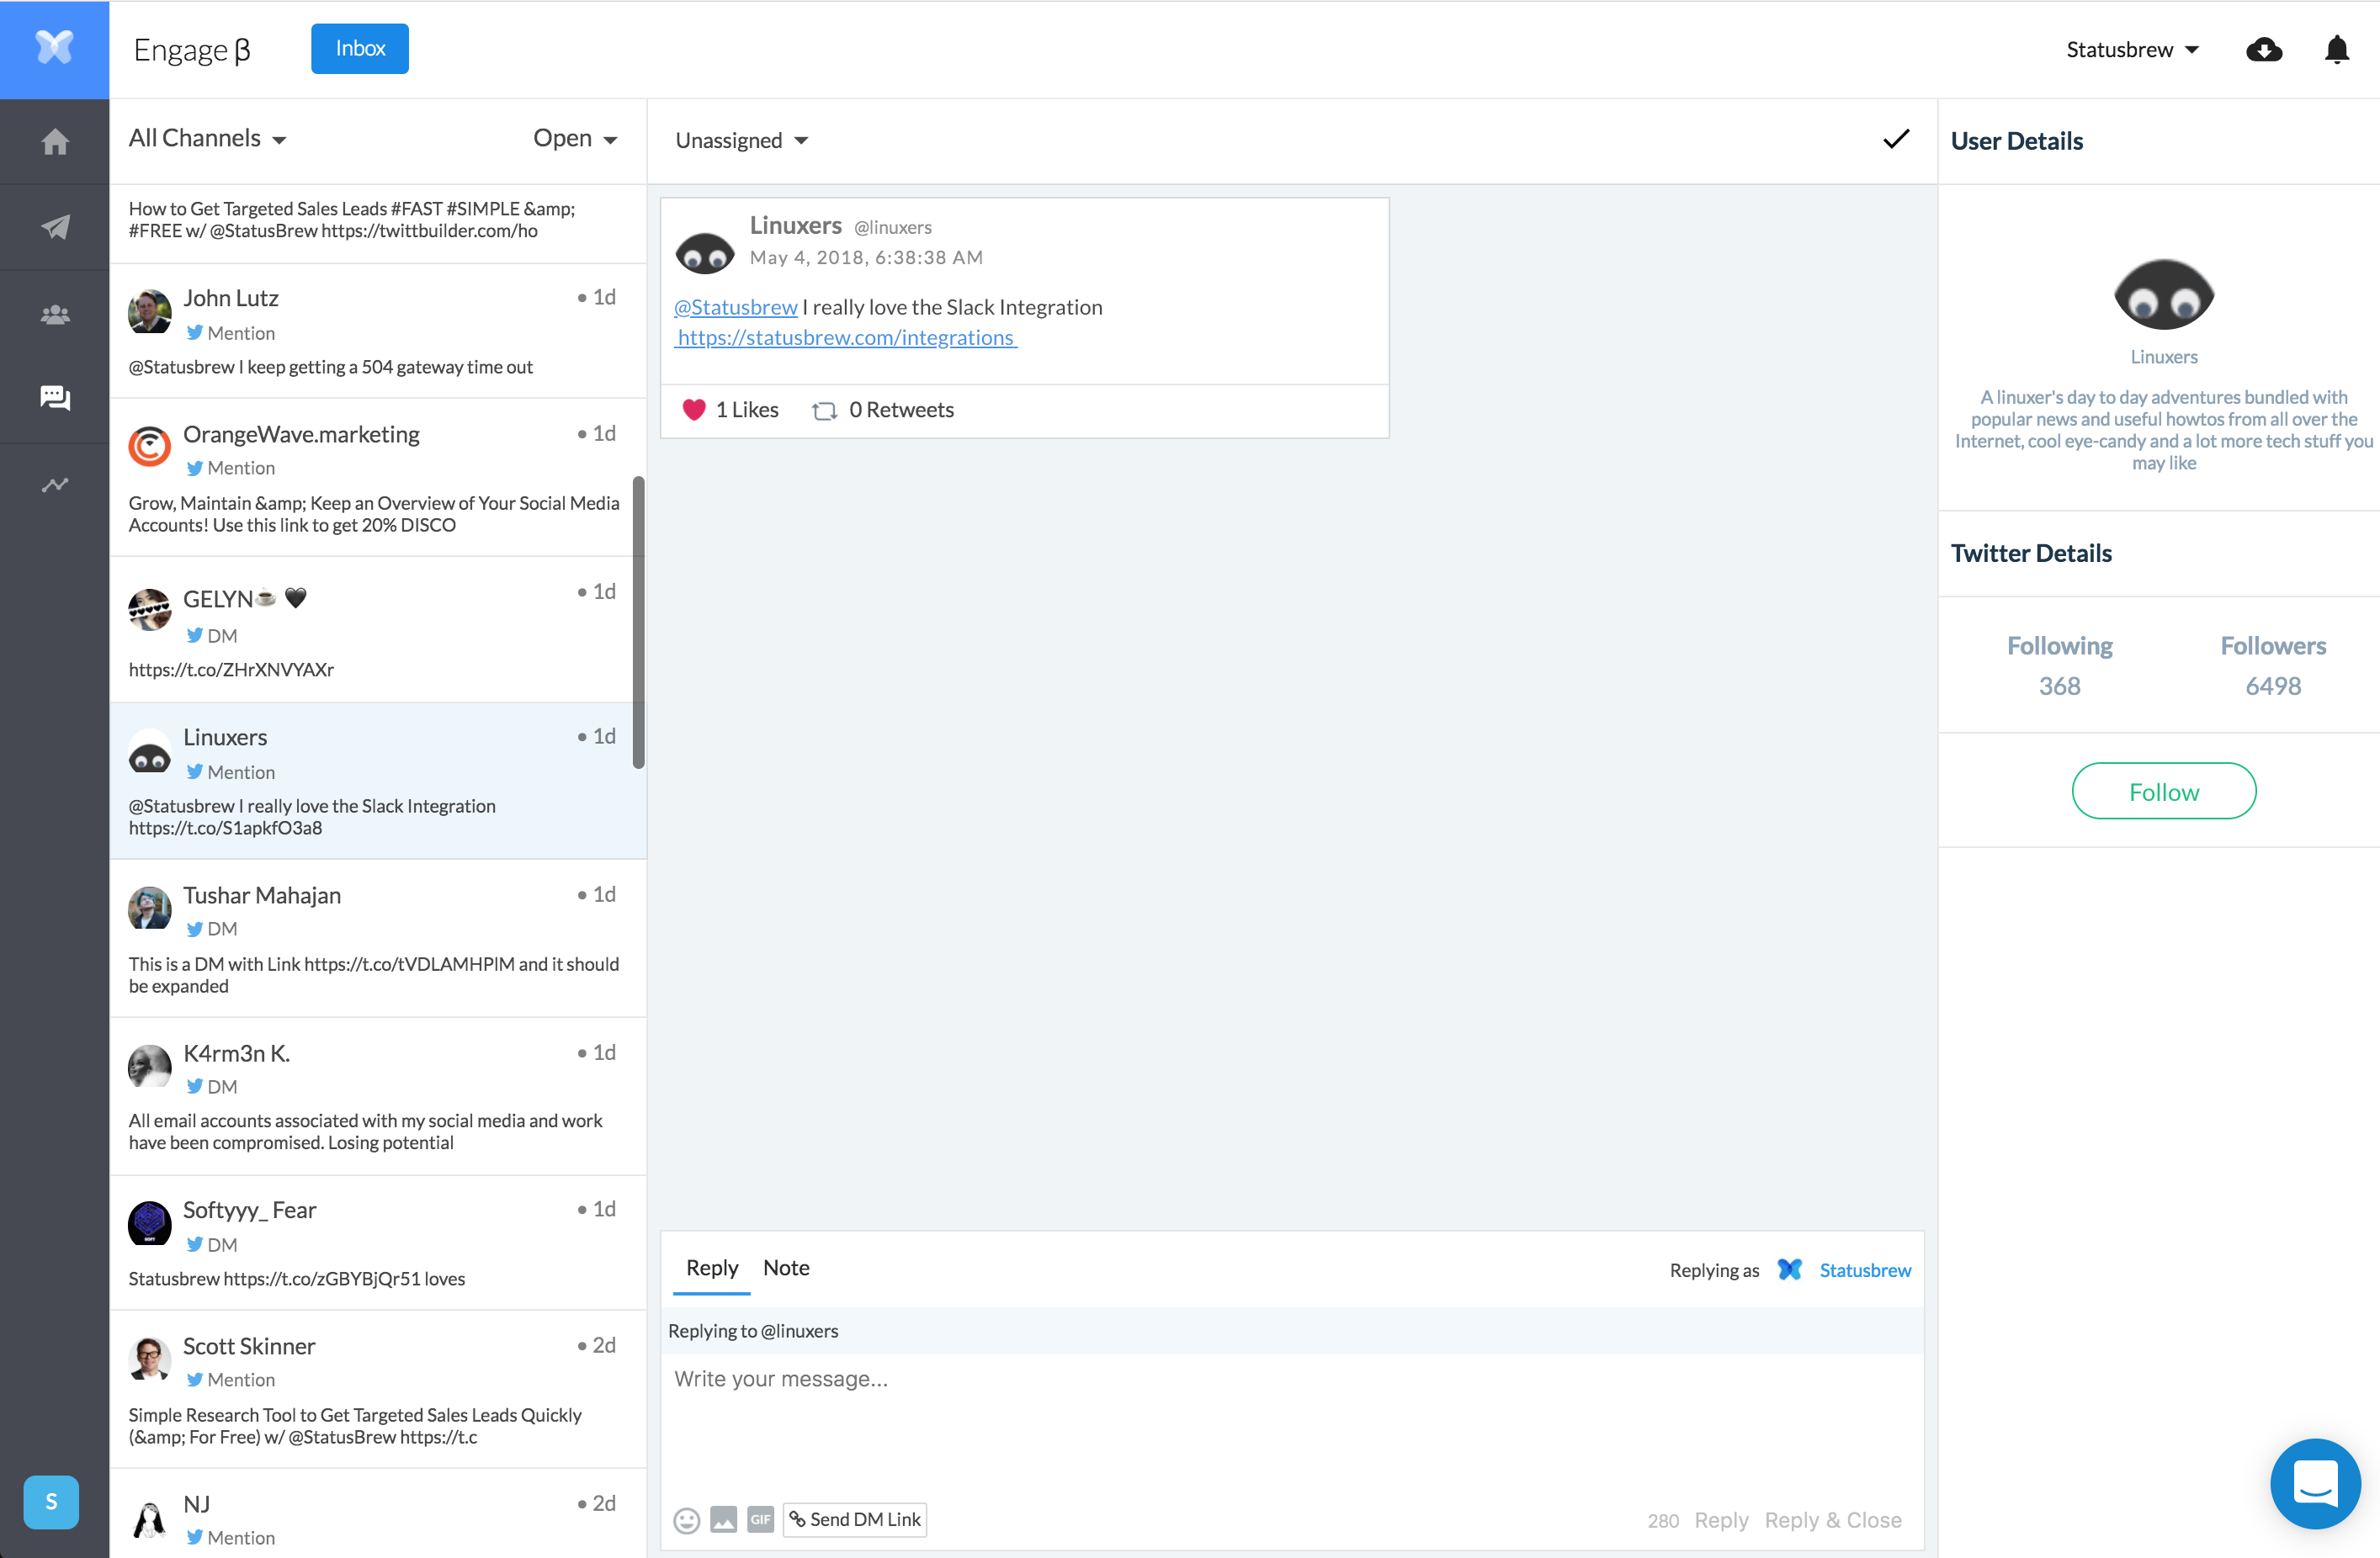
Task: Open the notifications bell
Action: point(2336,49)
